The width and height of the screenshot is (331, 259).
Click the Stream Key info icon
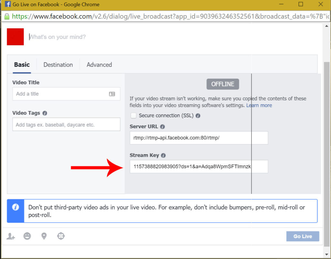[x=163, y=155]
